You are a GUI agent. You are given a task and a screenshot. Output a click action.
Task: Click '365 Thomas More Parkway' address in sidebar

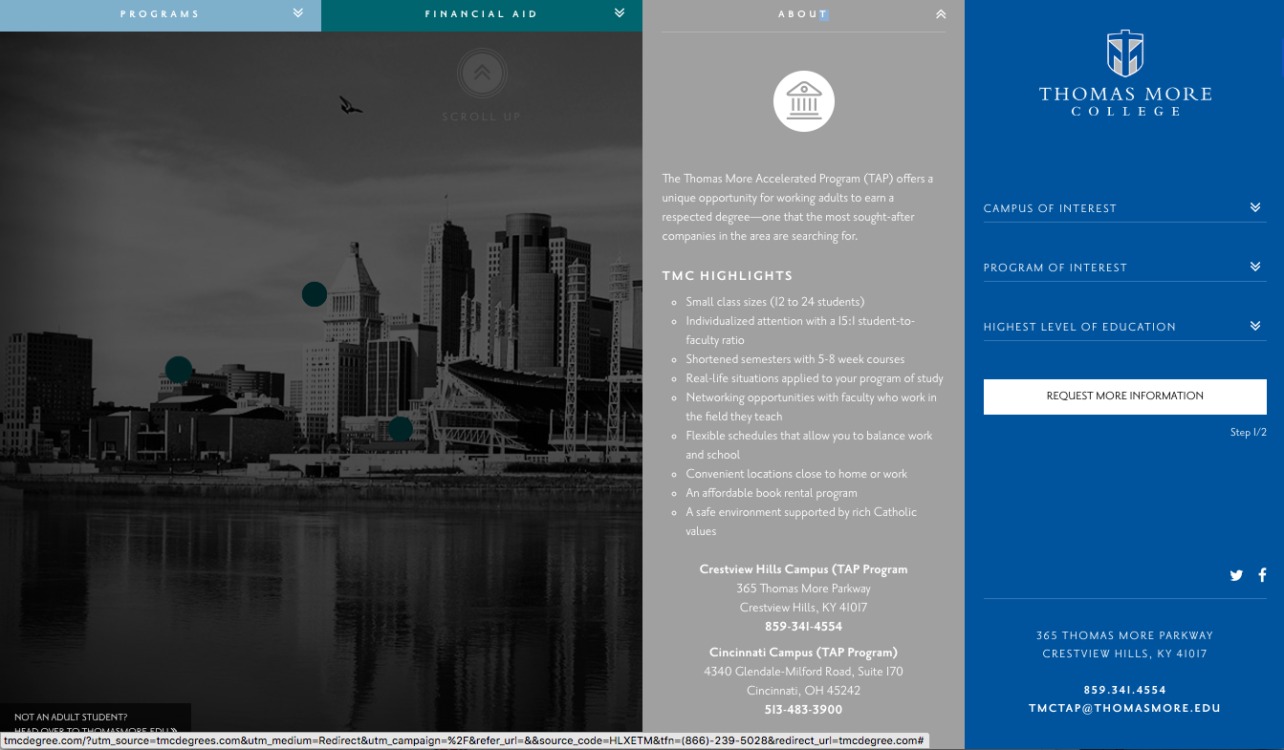tap(1124, 635)
